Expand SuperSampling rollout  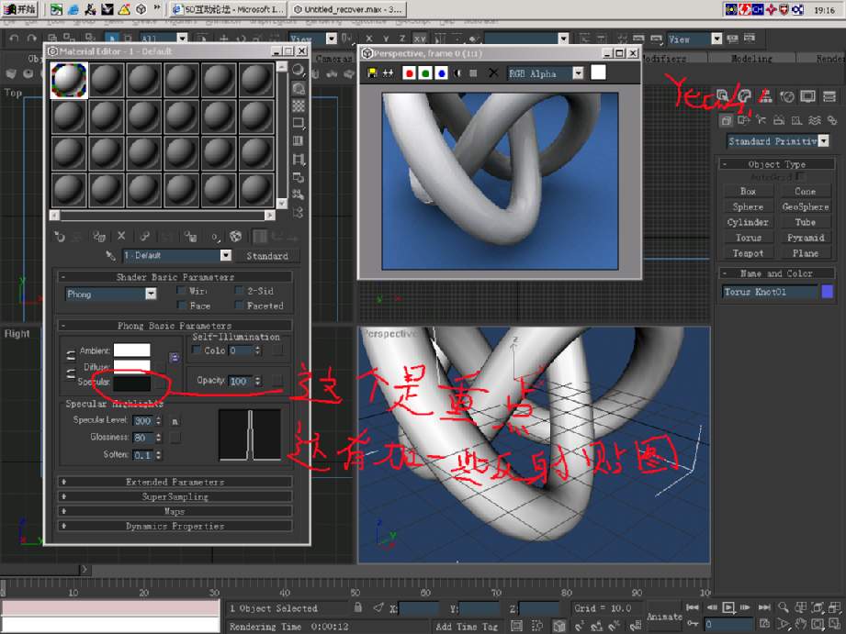(175, 496)
